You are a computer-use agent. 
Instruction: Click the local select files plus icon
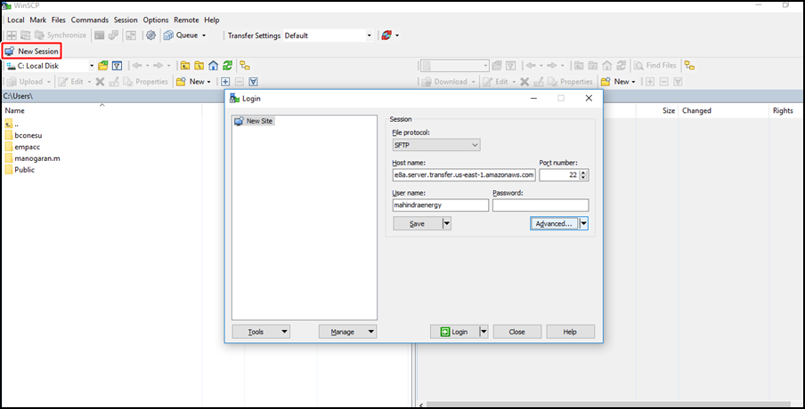click(x=225, y=82)
